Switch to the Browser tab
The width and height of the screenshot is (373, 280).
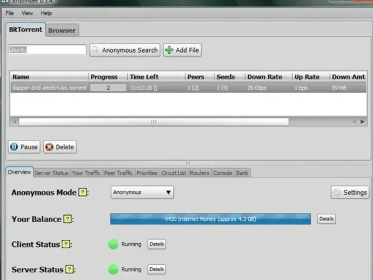pos(62,30)
